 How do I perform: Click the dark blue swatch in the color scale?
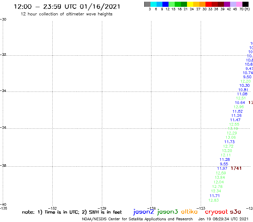pos(165,4)
